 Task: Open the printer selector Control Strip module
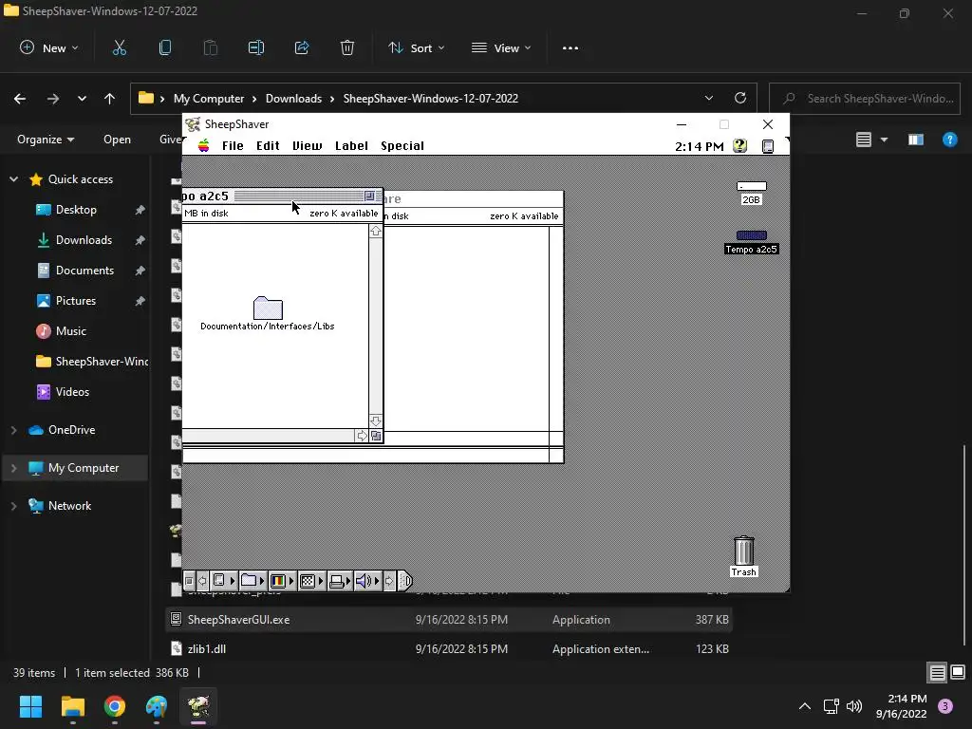click(x=340, y=581)
